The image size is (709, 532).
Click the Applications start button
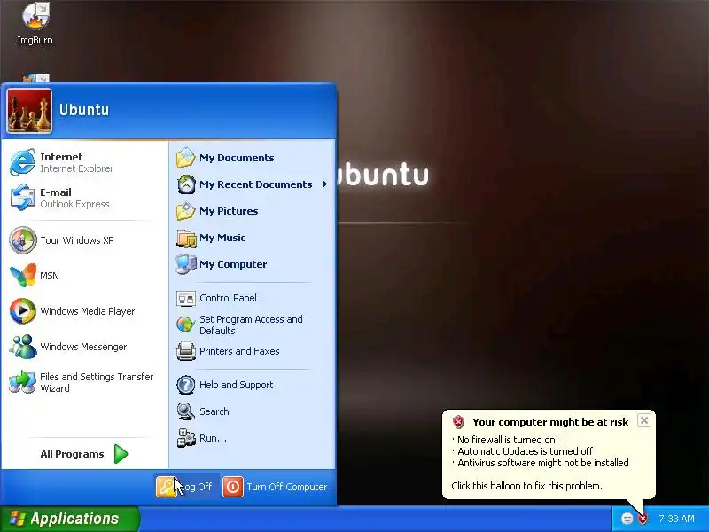(69, 519)
